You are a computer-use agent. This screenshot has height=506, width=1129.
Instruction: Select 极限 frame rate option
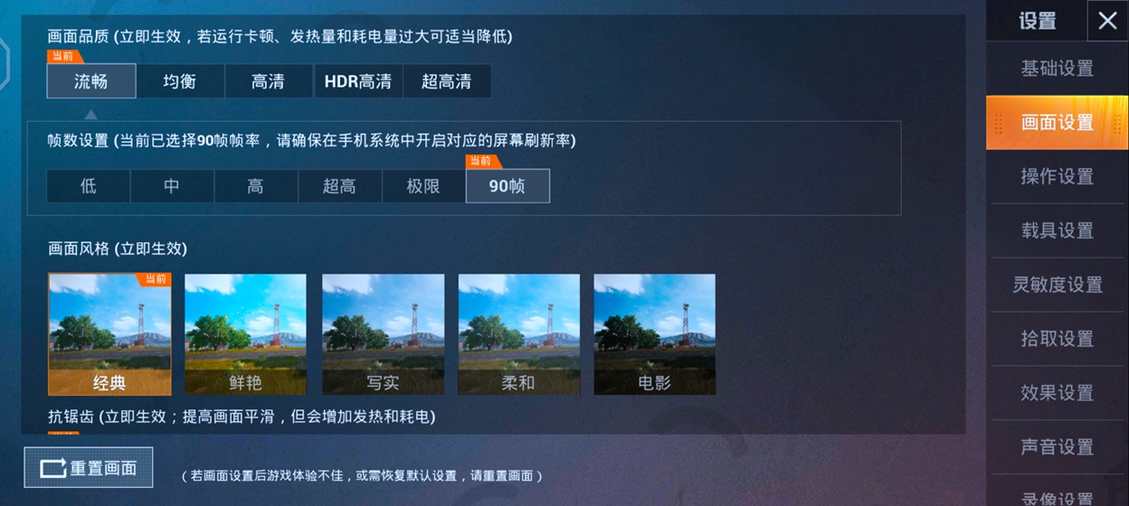423,186
